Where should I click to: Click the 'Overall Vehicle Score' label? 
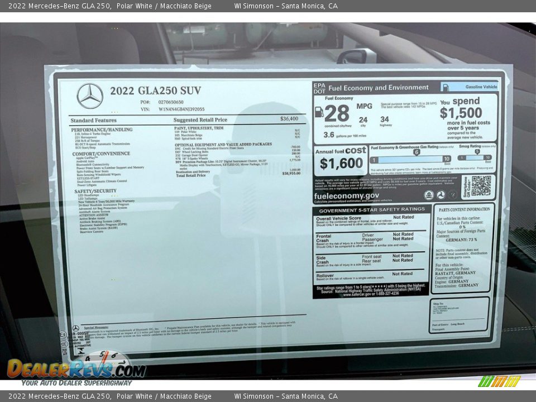(x=338, y=218)
